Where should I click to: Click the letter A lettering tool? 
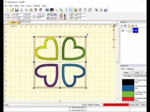tap(101, 10)
